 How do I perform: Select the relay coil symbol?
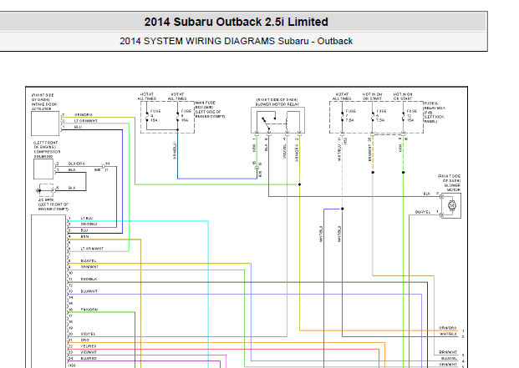pos(287,122)
